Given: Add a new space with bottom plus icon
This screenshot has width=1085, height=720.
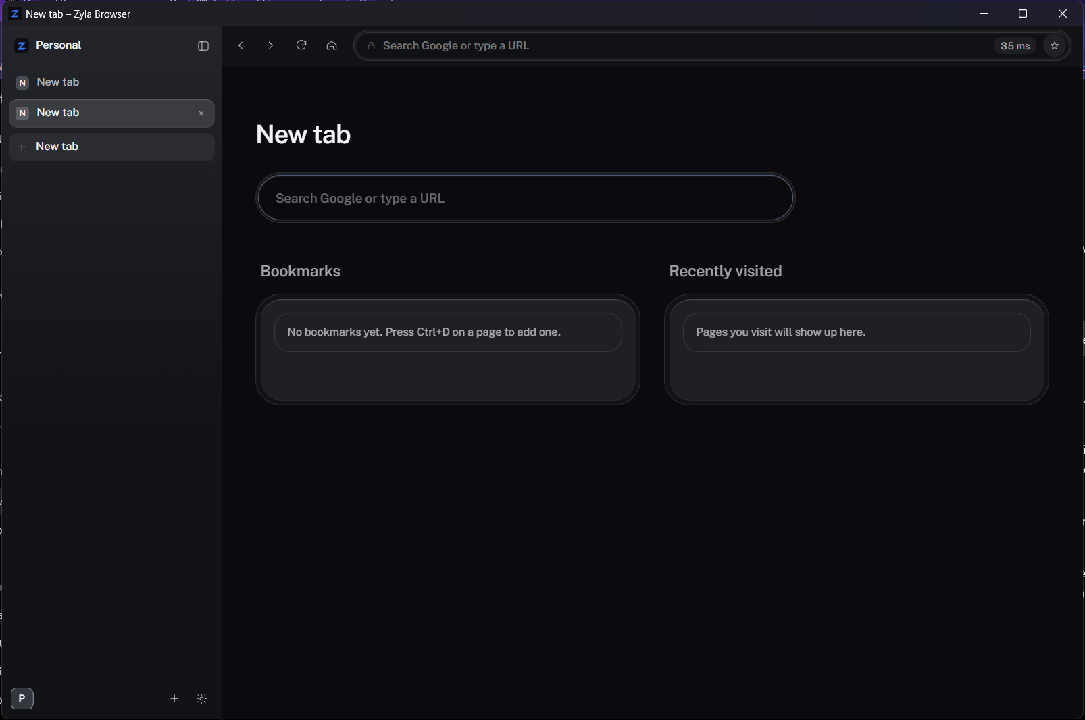Looking at the screenshot, I should (x=174, y=698).
